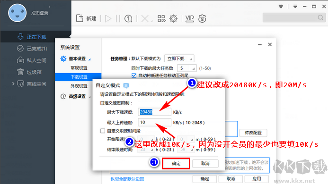Select 外观设置 in settings
Screen dimensions: 328x184
pyautogui.click(x=79, y=86)
